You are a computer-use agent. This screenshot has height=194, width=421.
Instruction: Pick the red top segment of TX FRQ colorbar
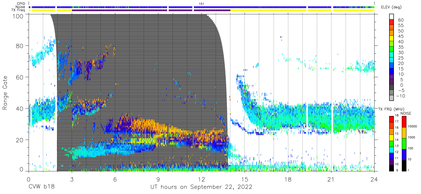(392, 119)
